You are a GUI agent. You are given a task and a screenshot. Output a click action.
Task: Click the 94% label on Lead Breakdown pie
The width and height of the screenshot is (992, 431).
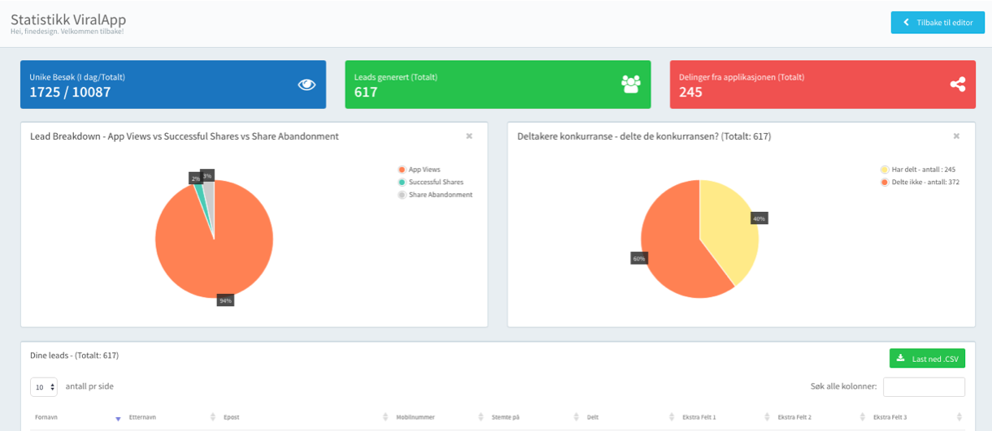(x=225, y=300)
